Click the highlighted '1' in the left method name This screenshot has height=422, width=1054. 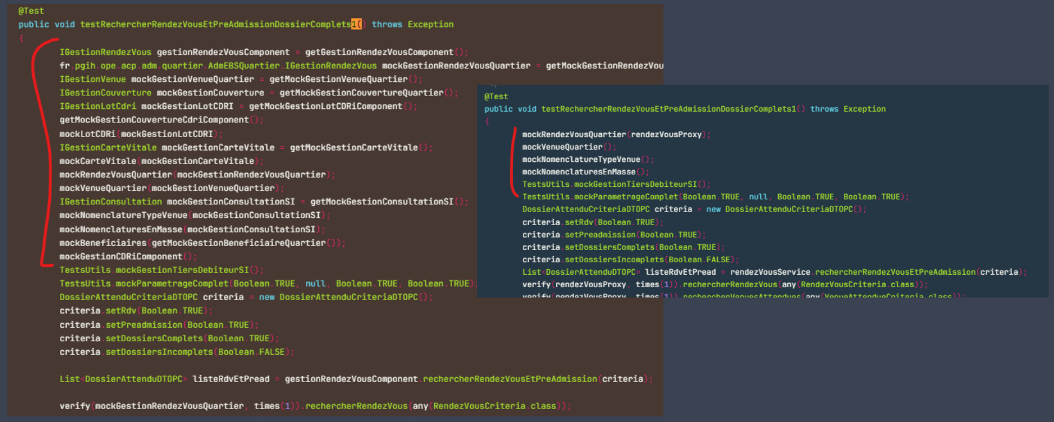(x=354, y=24)
